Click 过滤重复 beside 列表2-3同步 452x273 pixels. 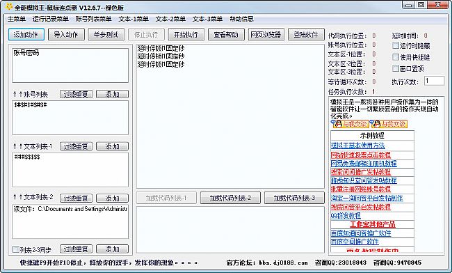click(x=76, y=249)
